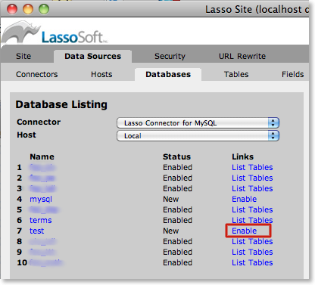Click the Links column header
The width and height of the screenshot is (315, 285).
tap(242, 156)
